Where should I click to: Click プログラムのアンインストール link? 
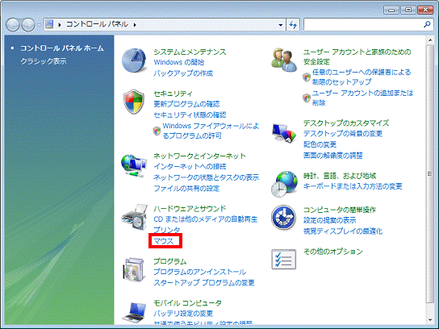click(199, 272)
